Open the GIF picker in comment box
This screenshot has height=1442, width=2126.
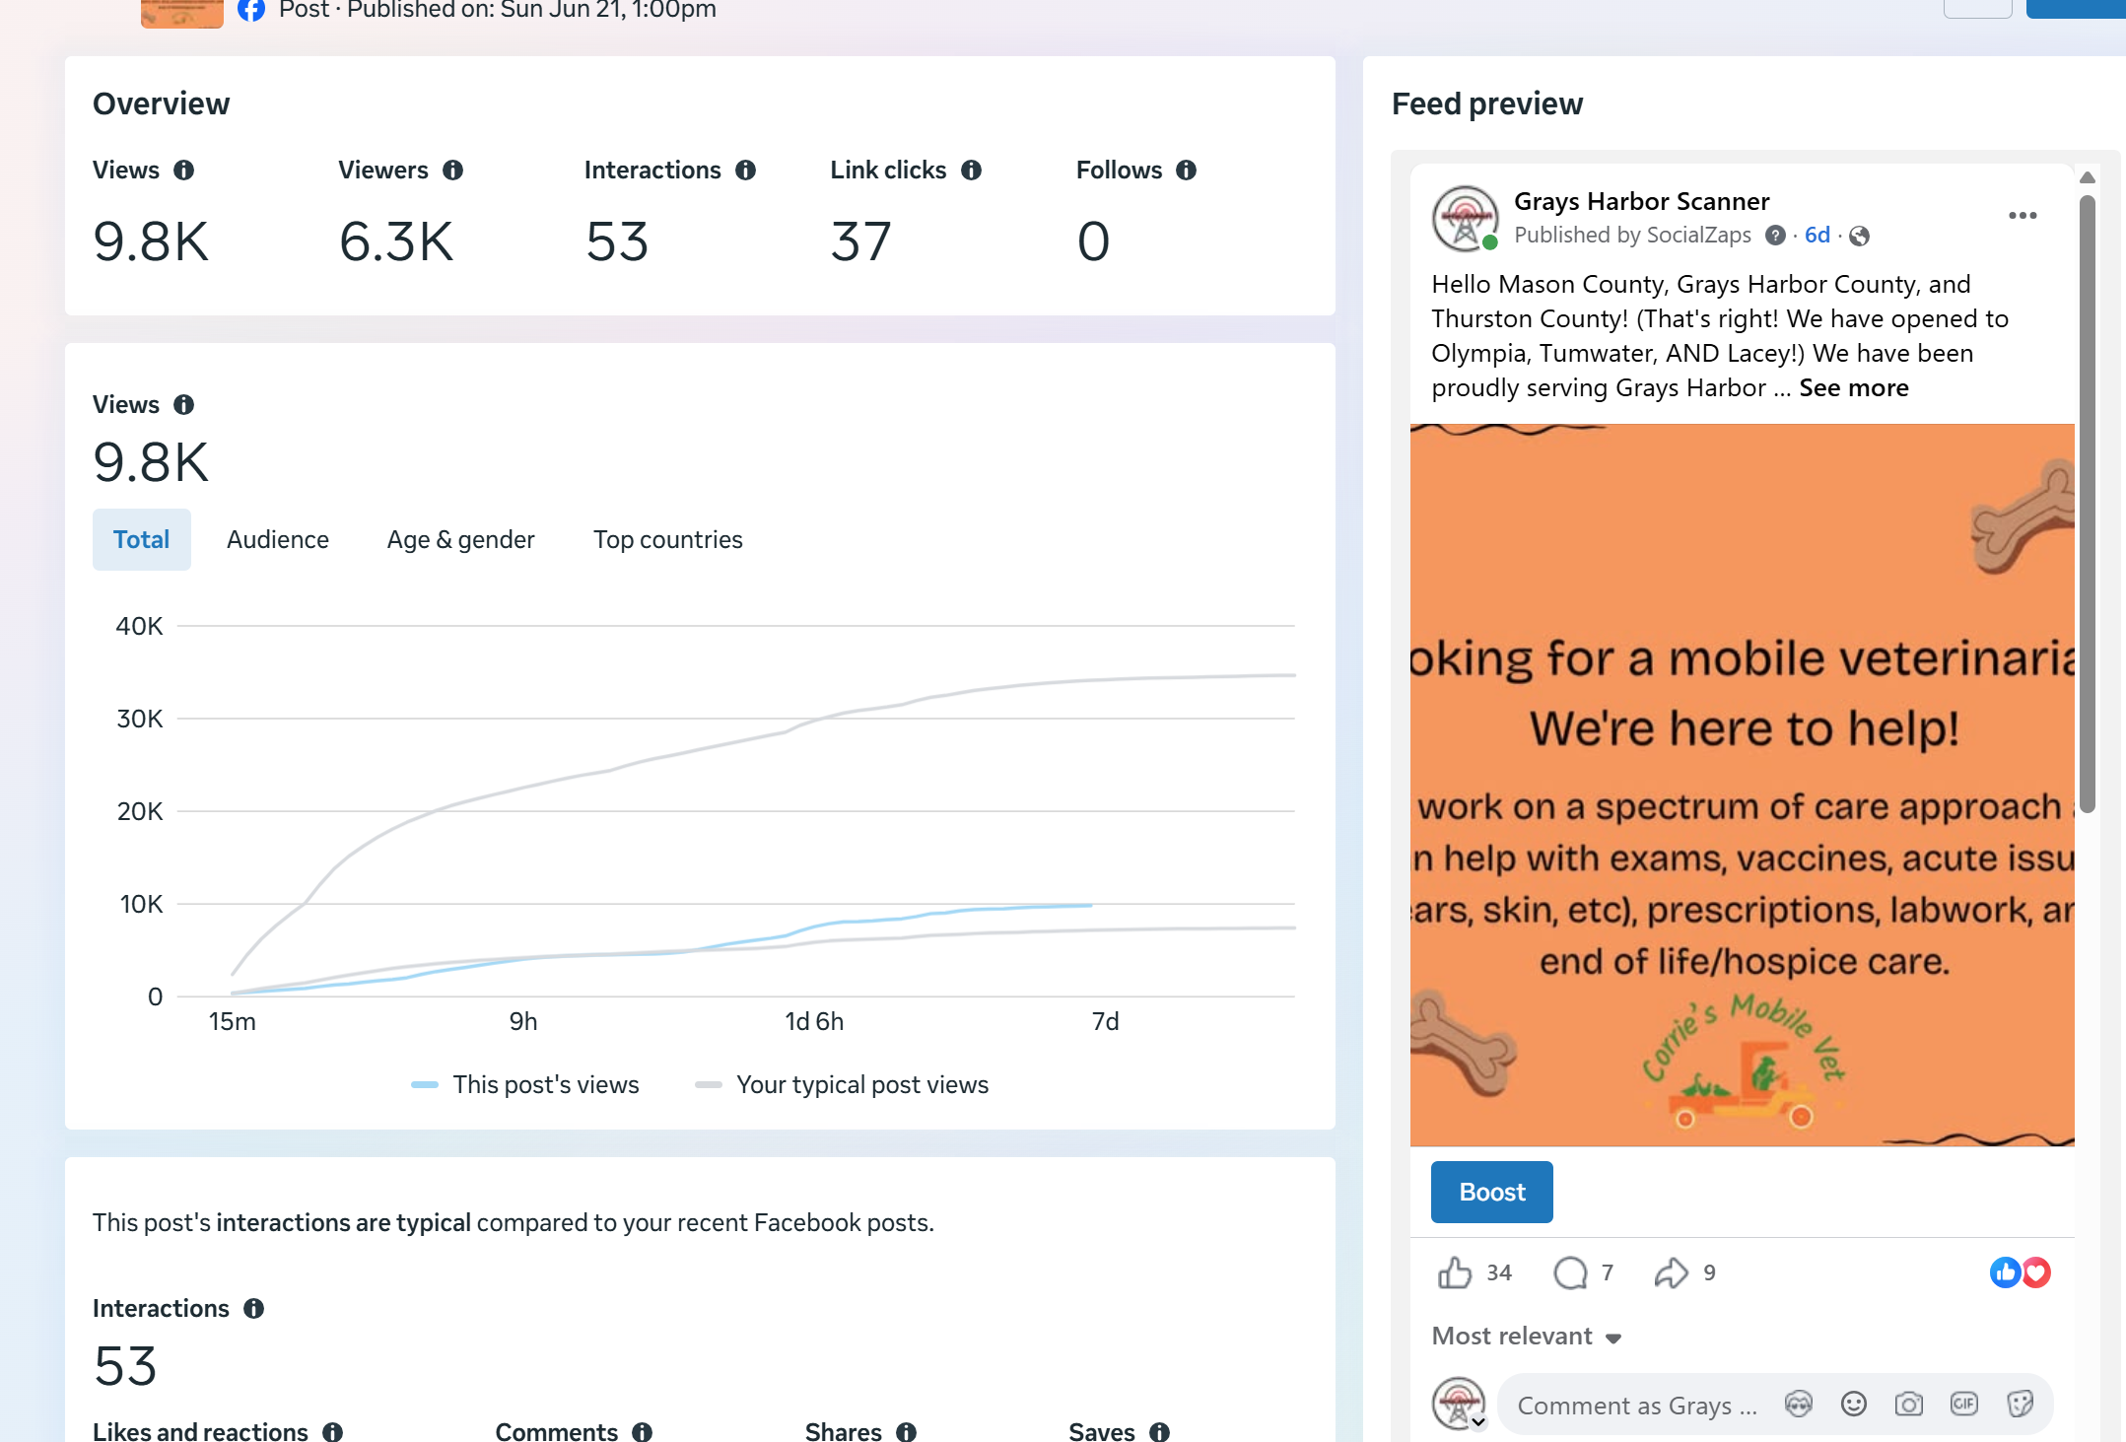tap(1964, 1405)
